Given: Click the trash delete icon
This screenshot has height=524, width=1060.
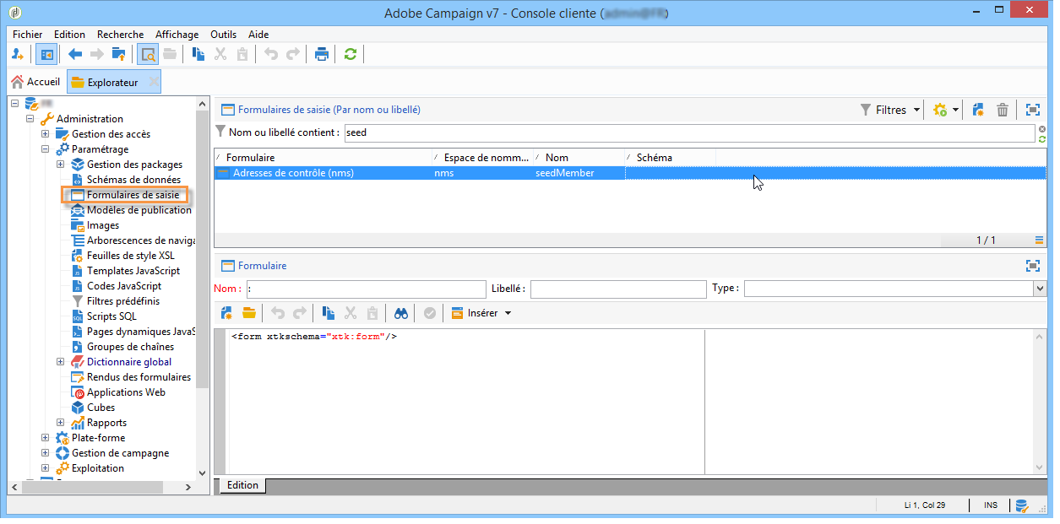Looking at the screenshot, I should pyautogui.click(x=1003, y=110).
